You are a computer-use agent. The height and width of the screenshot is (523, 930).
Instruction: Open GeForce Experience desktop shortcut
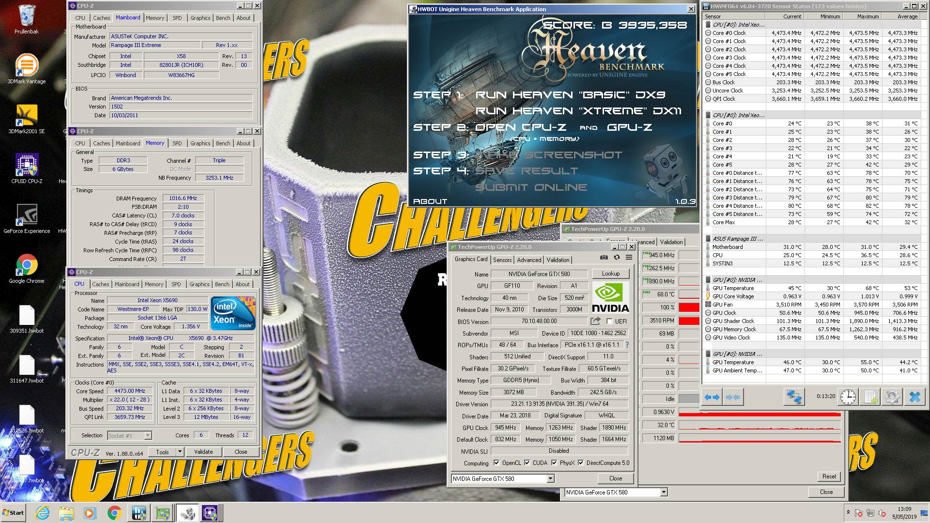point(27,218)
